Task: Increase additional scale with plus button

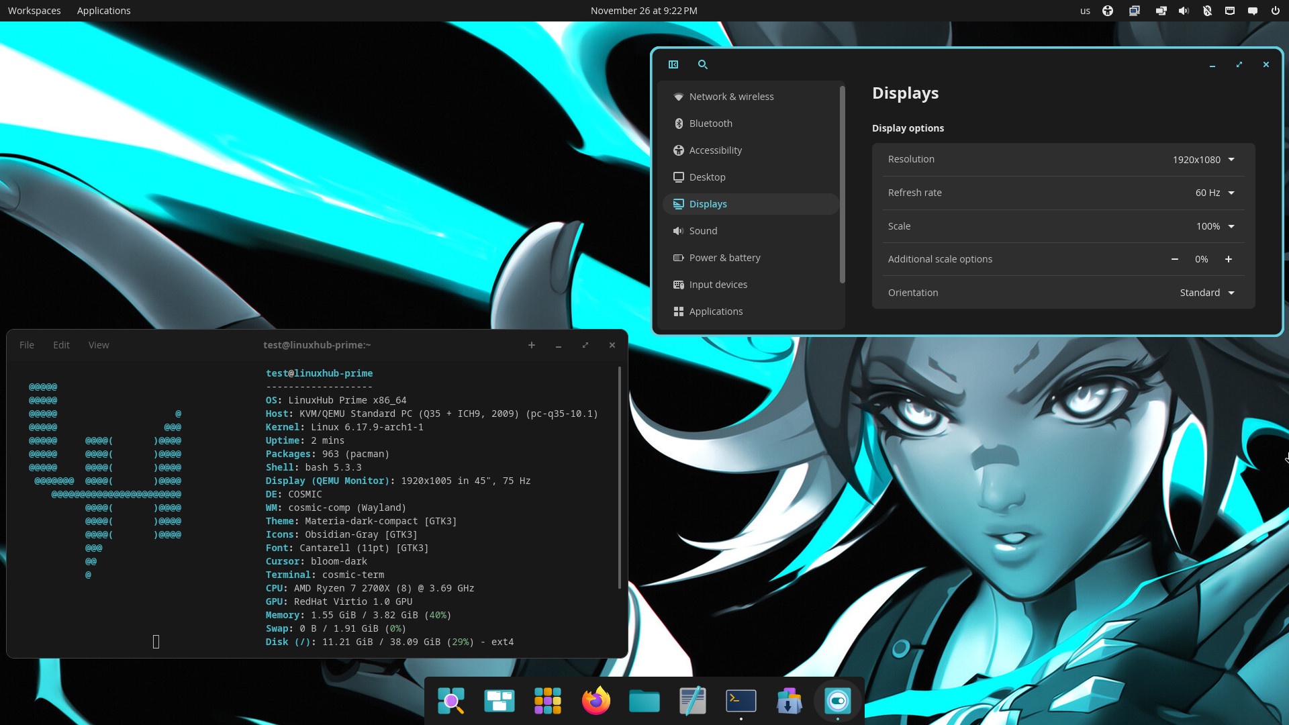Action: point(1229,259)
